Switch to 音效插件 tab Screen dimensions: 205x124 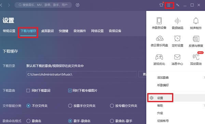80,31
